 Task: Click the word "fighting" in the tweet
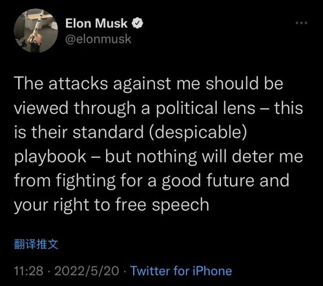(86, 181)
